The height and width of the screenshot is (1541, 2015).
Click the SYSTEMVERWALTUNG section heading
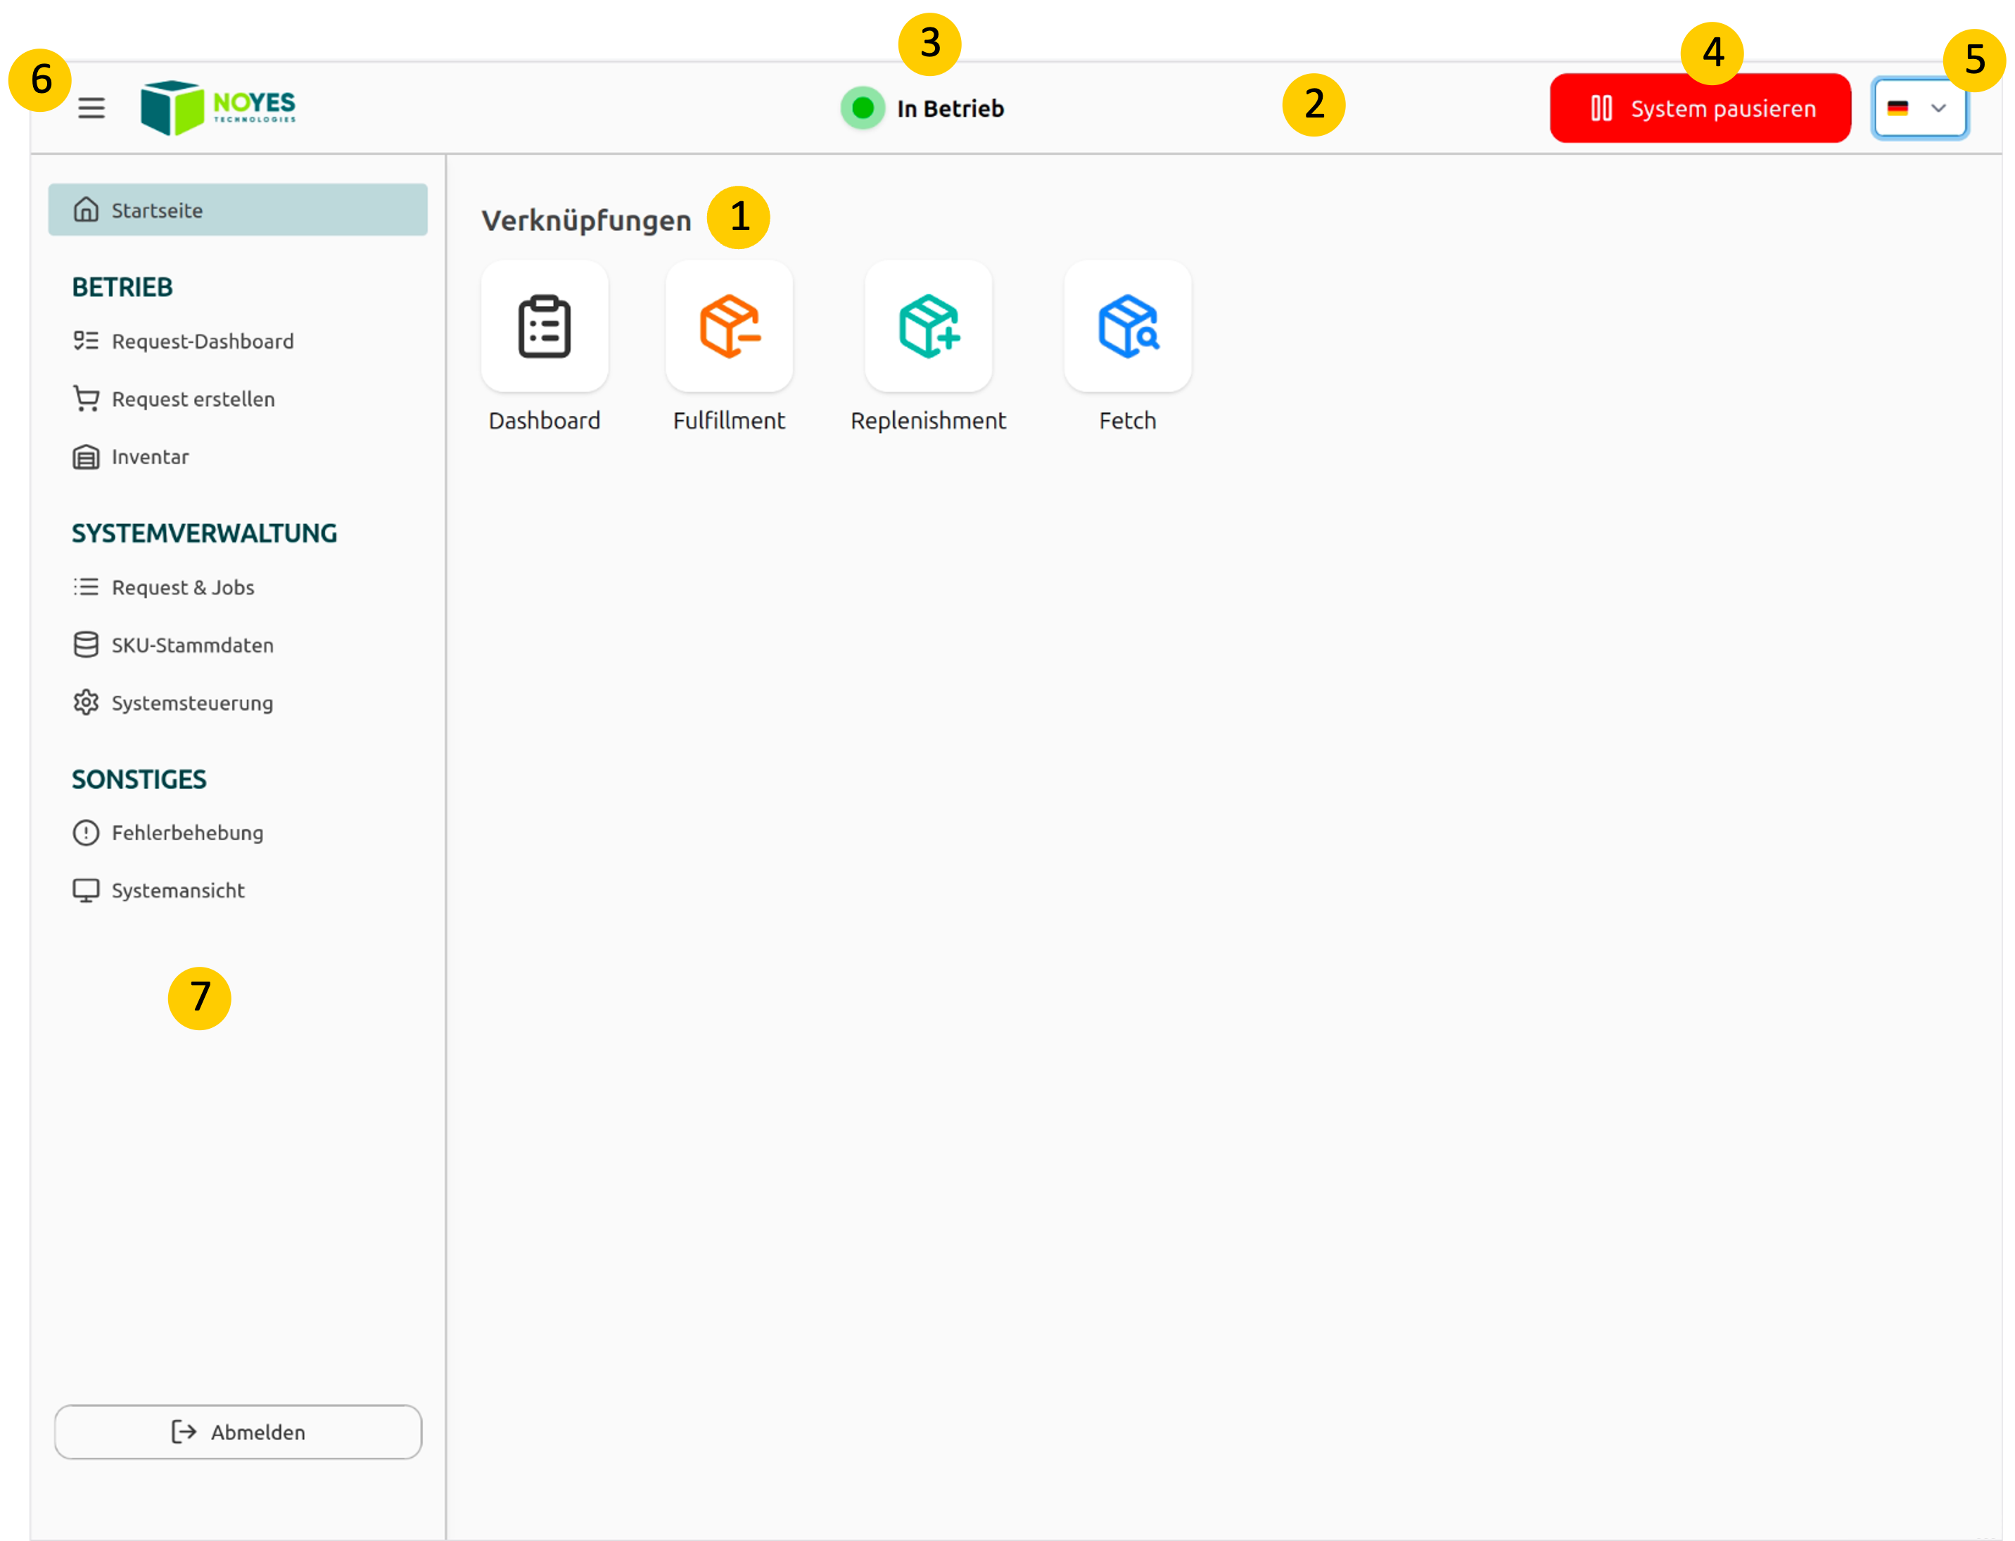205,533
